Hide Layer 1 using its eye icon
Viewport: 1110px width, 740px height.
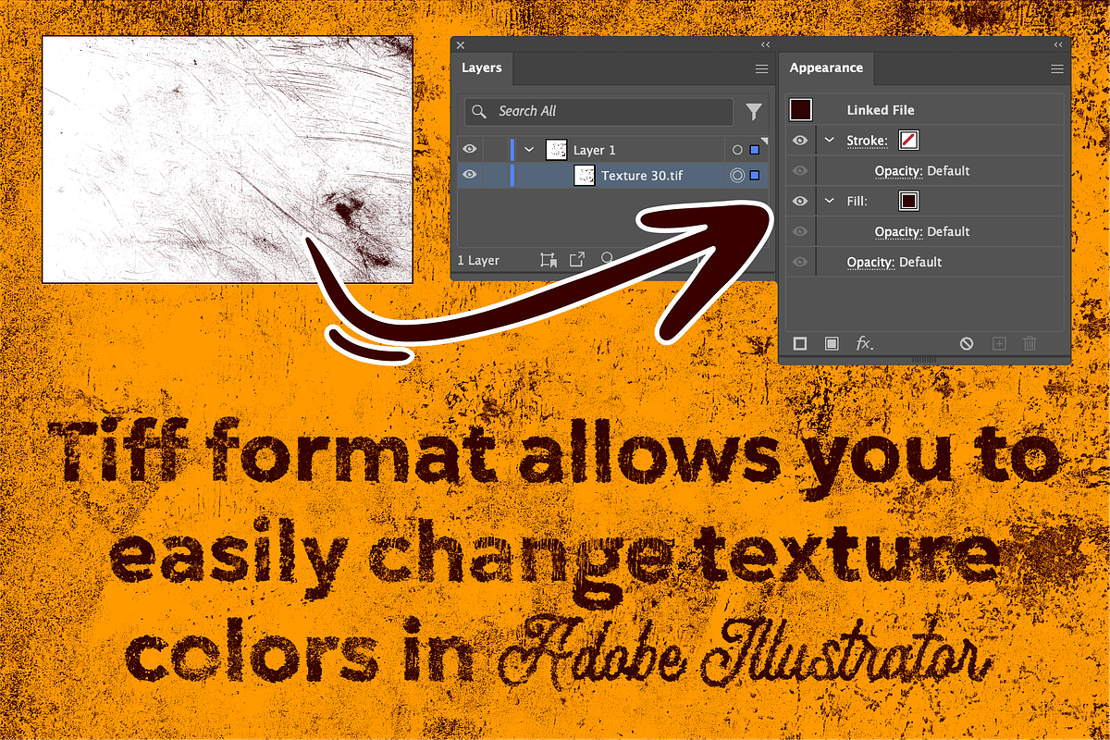click(x=470, y=150)
